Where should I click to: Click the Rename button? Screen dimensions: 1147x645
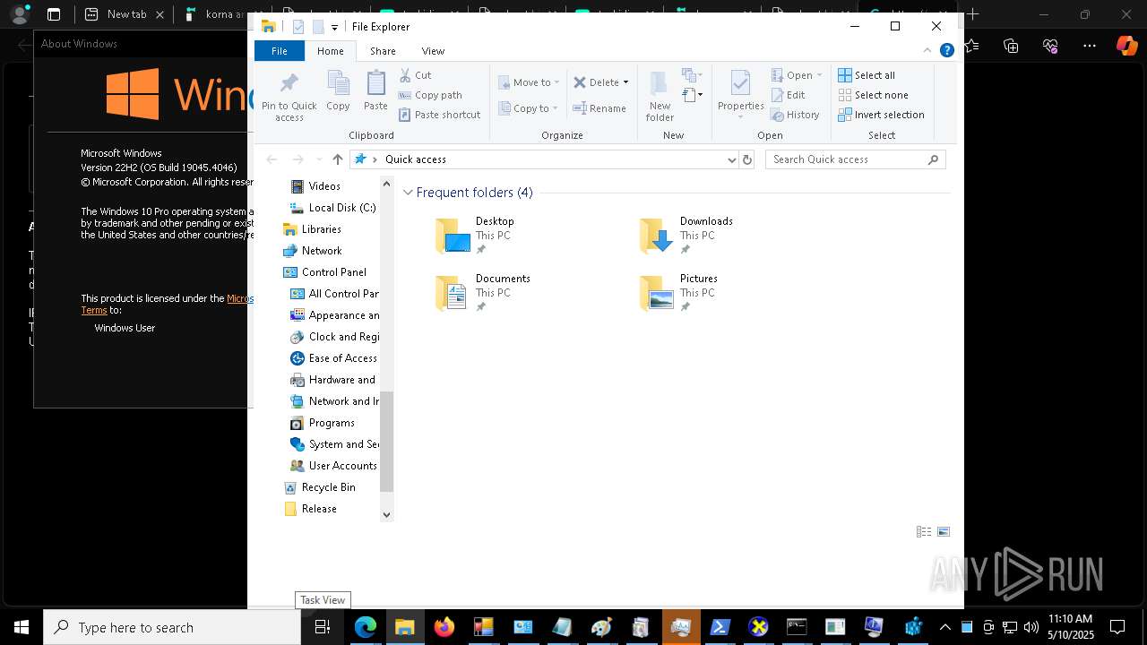(599, 108)
